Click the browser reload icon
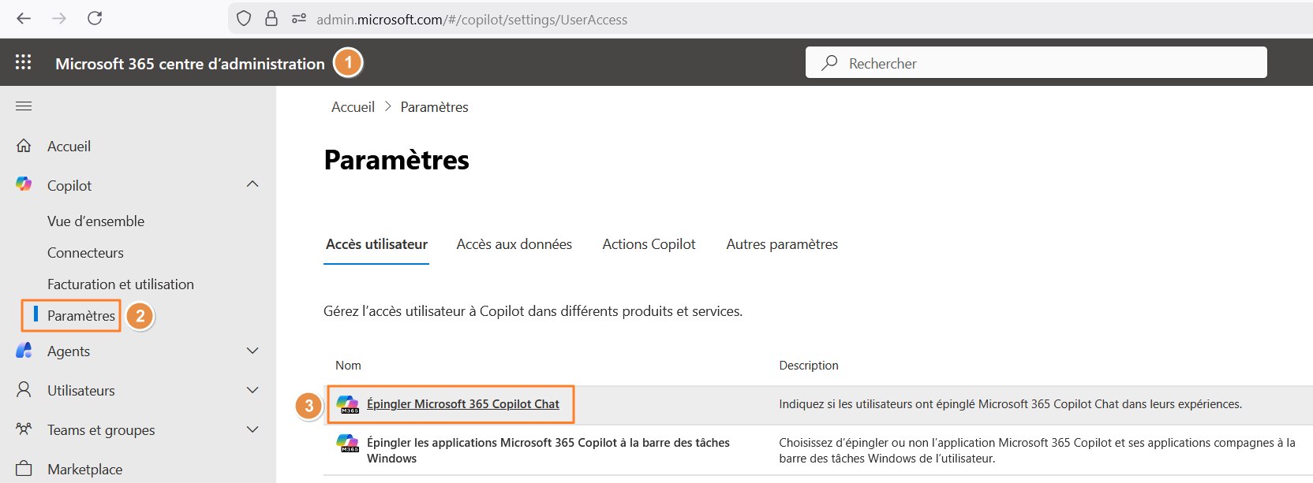 coord(95,18)
